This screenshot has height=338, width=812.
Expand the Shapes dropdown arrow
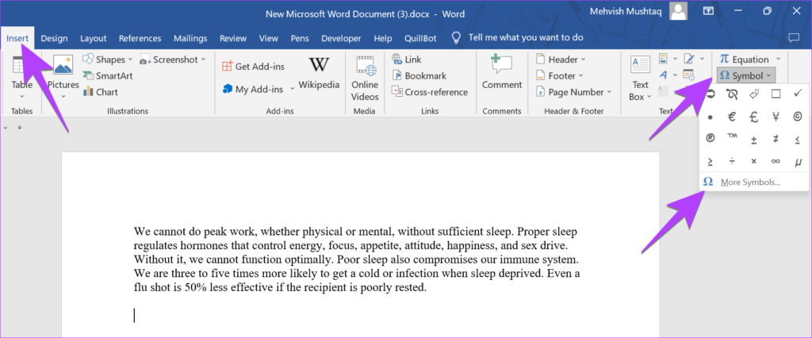(130, 59)
